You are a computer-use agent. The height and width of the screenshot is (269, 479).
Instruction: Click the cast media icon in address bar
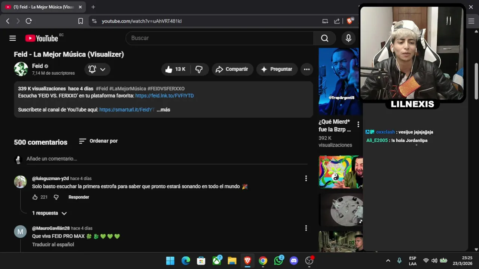click(x=325, y=21)
